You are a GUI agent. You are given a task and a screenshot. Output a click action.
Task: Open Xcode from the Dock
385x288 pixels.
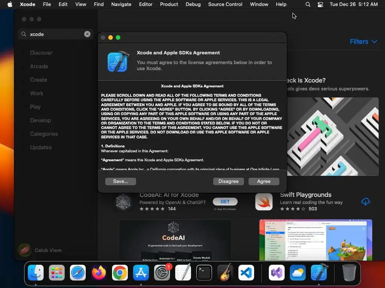319,273
